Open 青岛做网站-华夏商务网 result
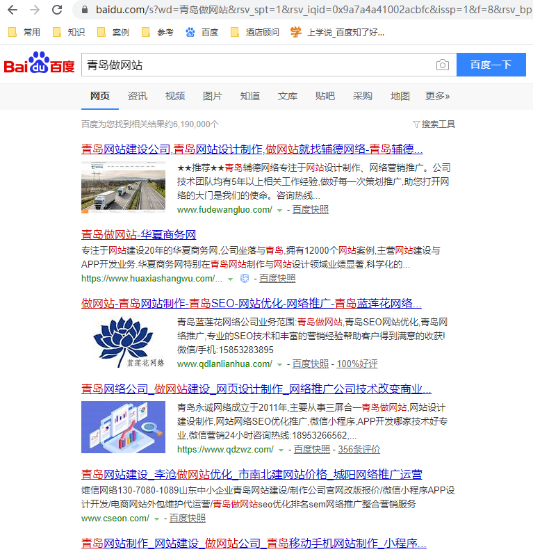 (x=138, y=235)
